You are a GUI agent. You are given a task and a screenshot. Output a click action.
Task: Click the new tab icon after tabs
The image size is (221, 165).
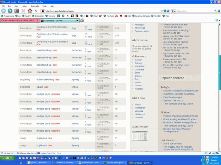(x=82, y=21)
